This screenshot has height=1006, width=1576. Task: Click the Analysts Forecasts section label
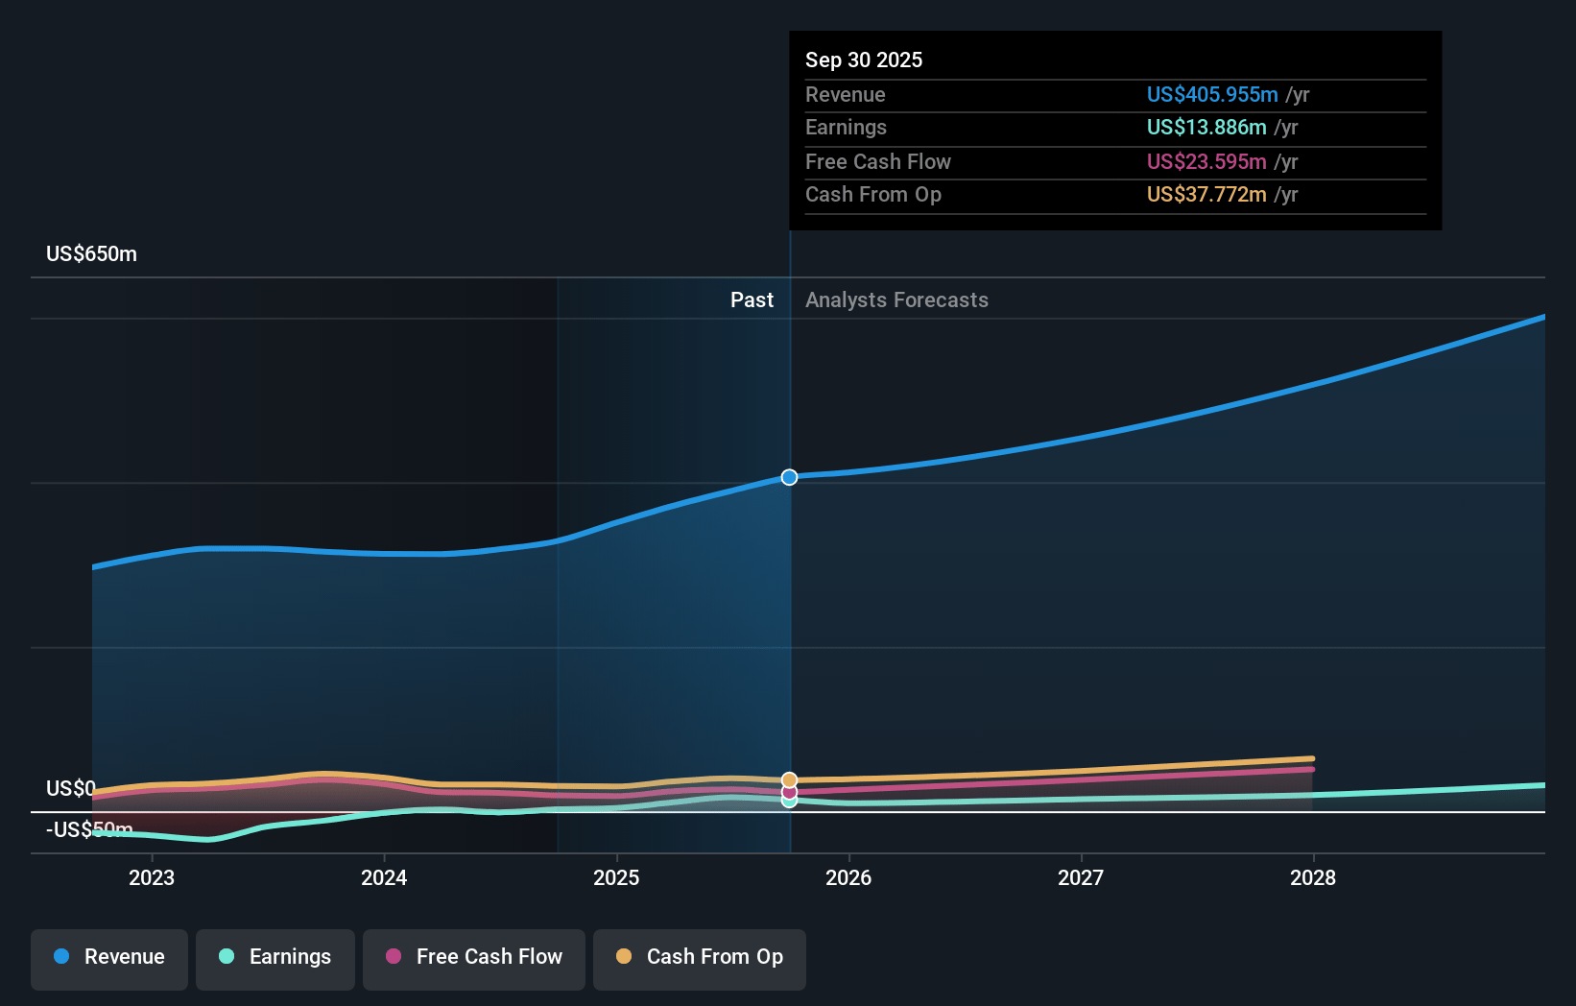click(x=896, y=300)
